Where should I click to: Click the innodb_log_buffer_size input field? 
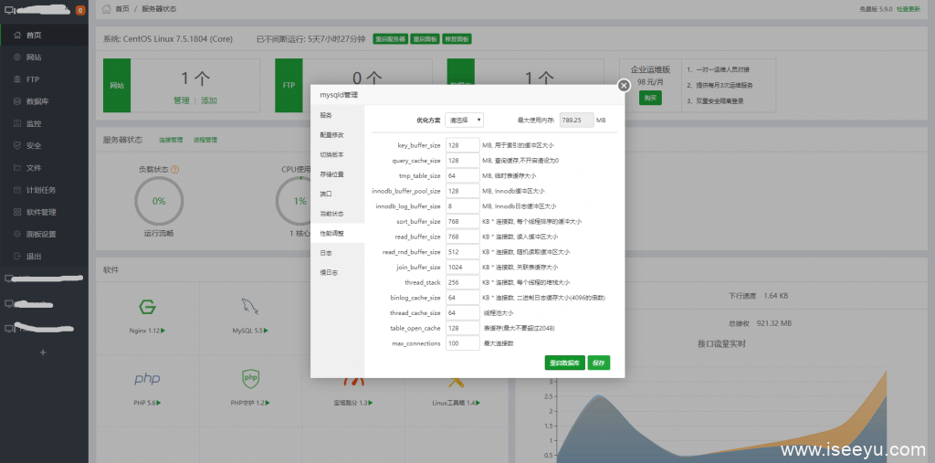(x=463, y=206)
